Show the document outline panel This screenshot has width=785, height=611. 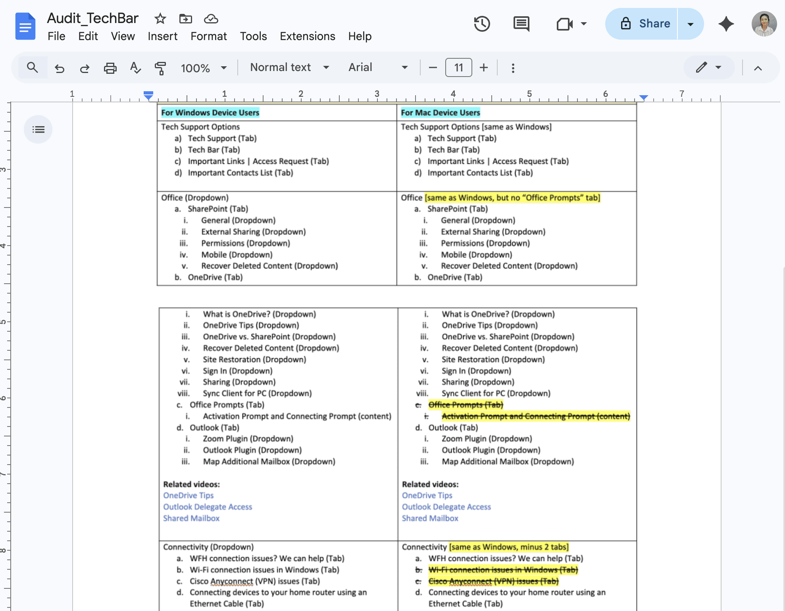[x=38, y=129]
